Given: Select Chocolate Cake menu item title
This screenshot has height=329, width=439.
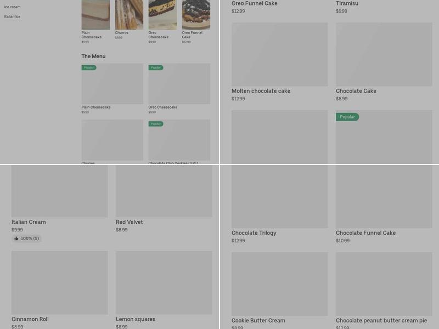Looking at the screenshot, I should pos(356,91).
